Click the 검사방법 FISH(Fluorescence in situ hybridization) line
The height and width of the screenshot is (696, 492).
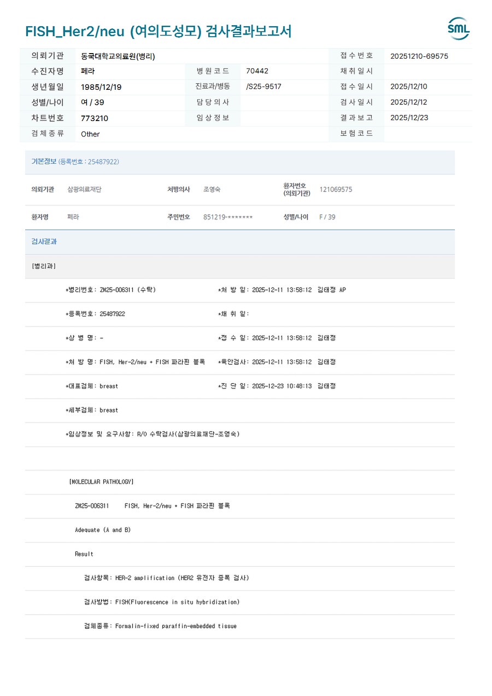[x=162, y=603]
